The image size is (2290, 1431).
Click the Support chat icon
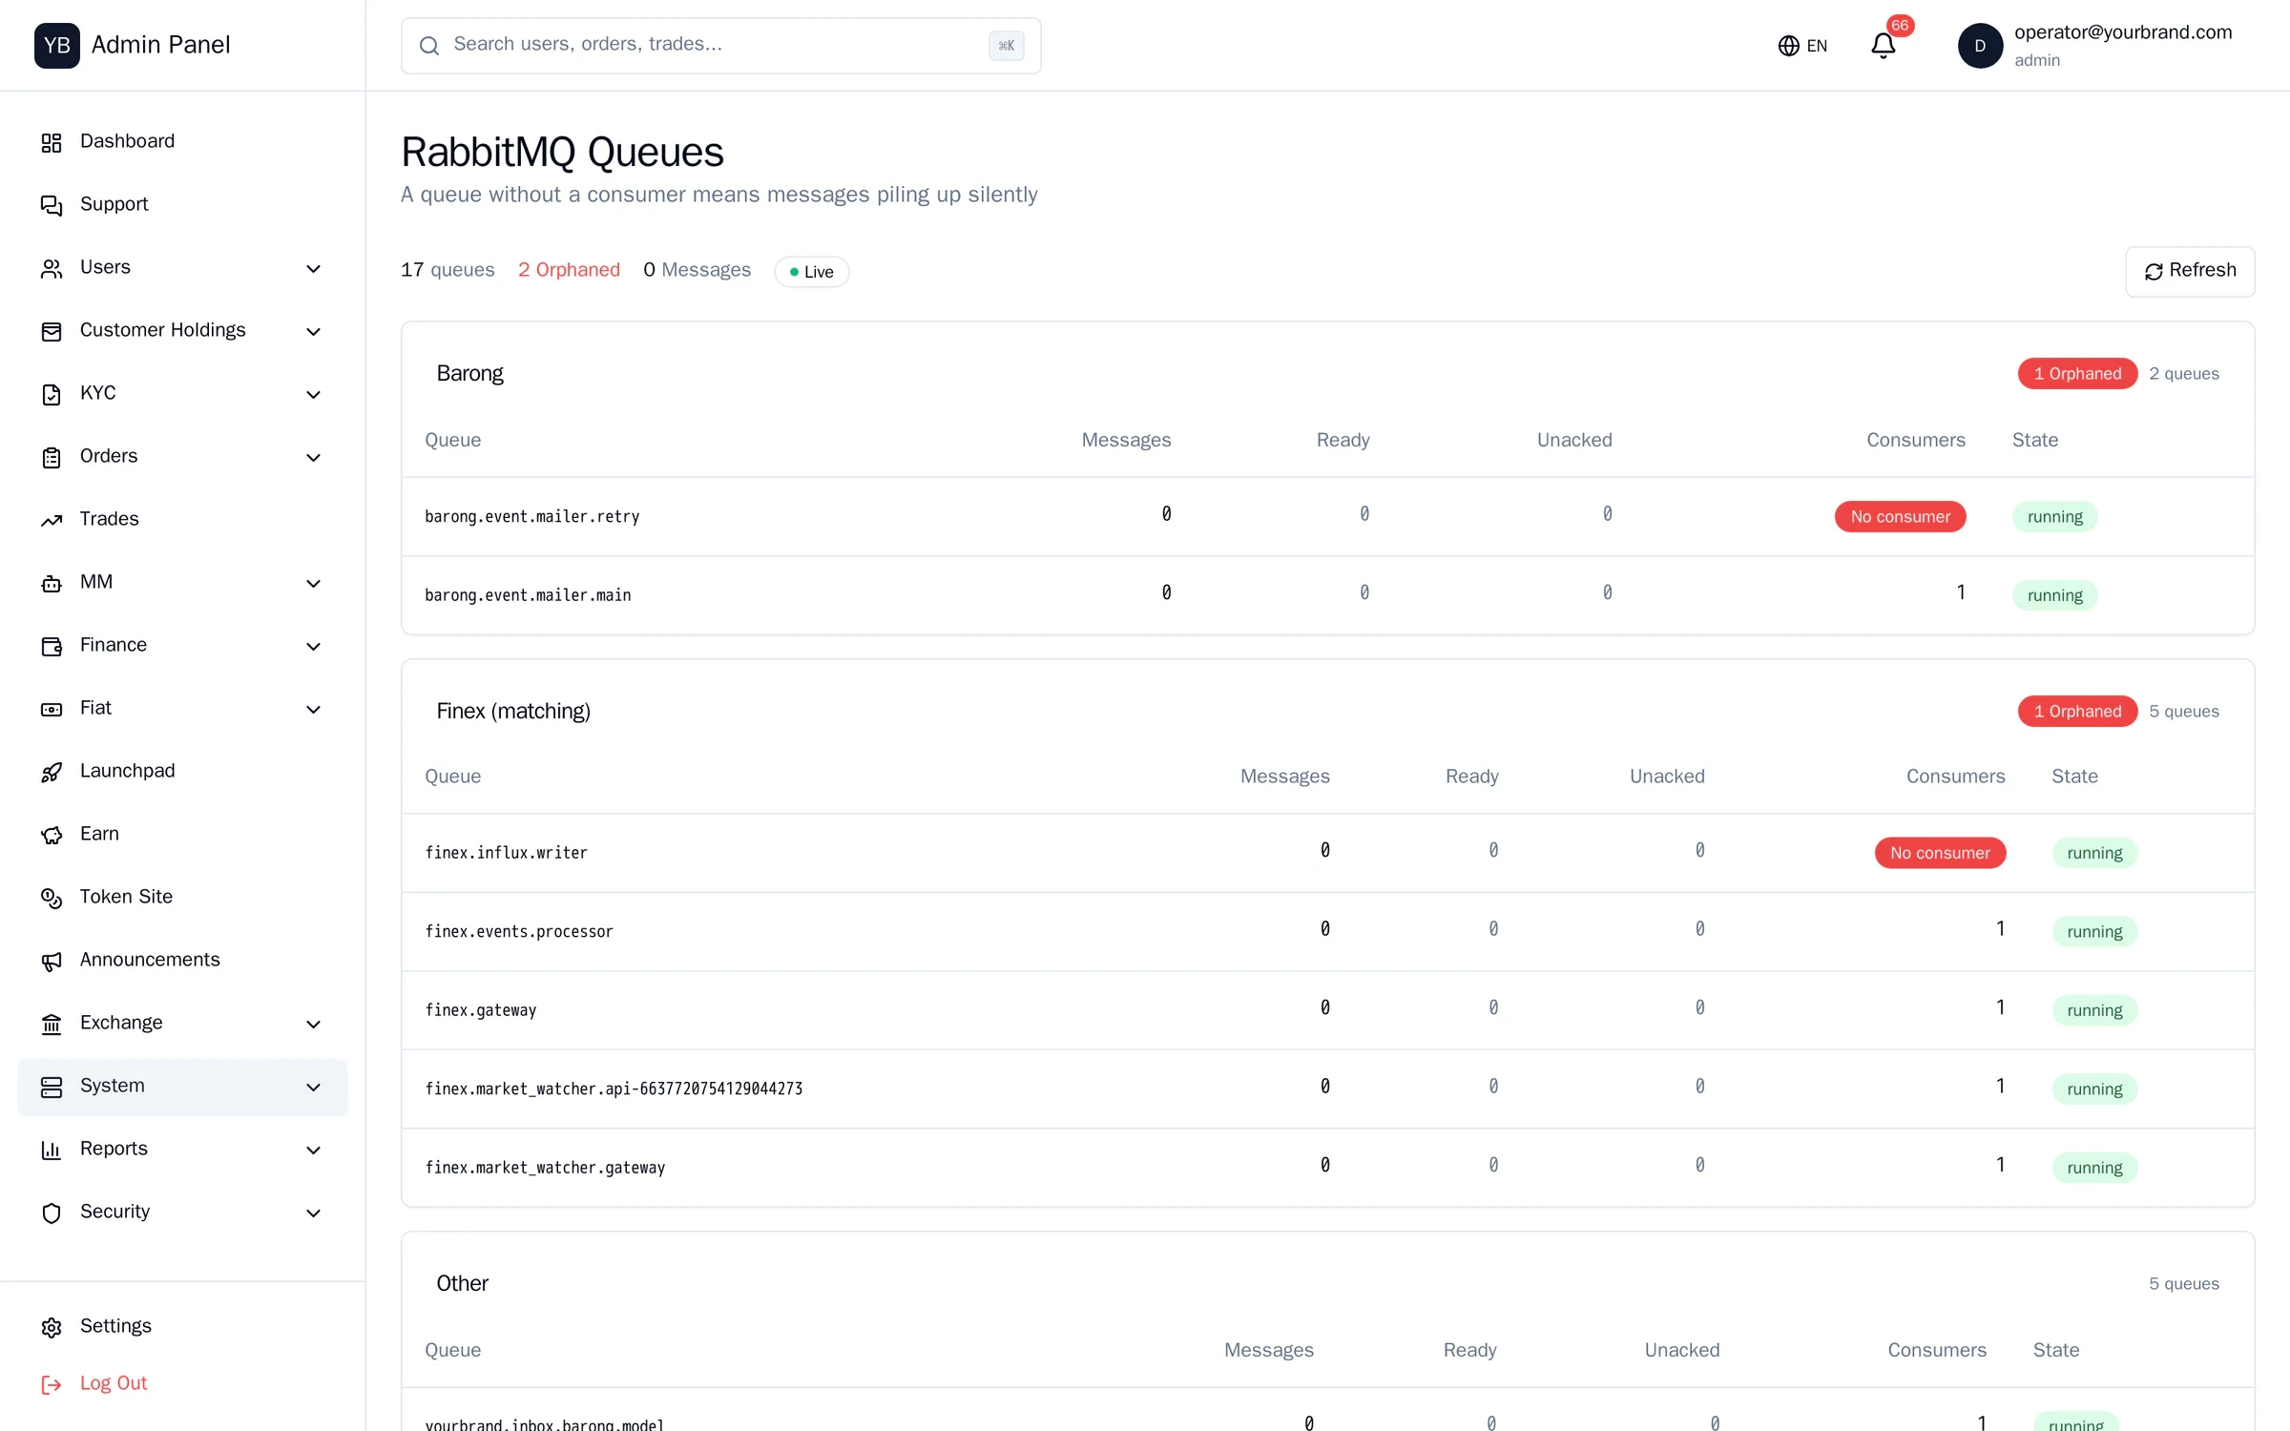coord(52,205)
